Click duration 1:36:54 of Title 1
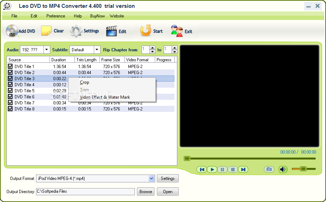This screenshot has height=202, width=326. (60, 66)
